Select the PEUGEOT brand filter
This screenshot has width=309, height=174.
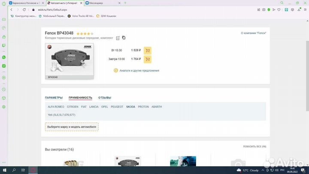[117, 107]
